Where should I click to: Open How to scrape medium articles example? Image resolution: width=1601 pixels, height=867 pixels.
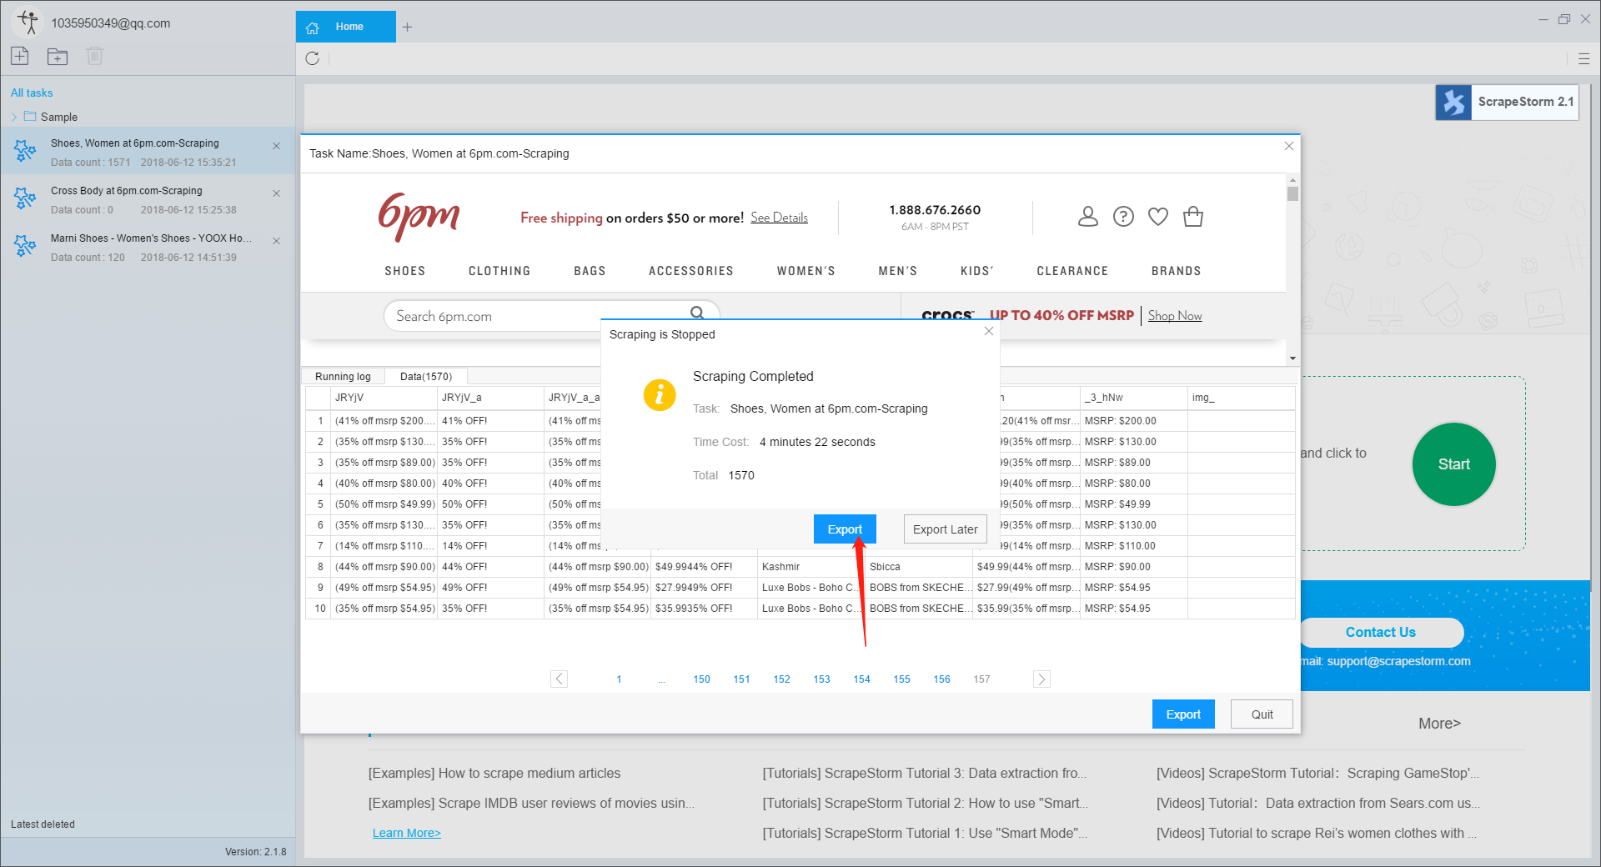(x=494, y=773)
